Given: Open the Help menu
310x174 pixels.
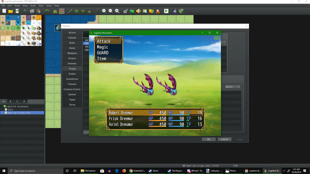Looking at the screenshot, I should 57,6.
